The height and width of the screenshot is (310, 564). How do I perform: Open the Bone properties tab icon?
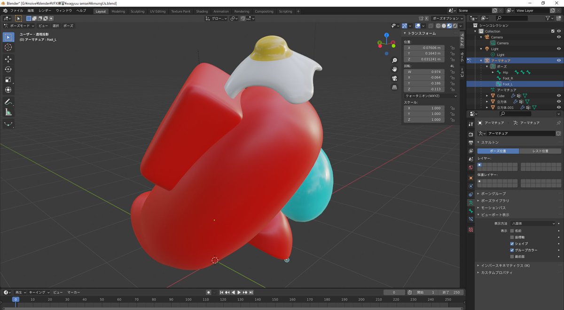tap(471, 211)
